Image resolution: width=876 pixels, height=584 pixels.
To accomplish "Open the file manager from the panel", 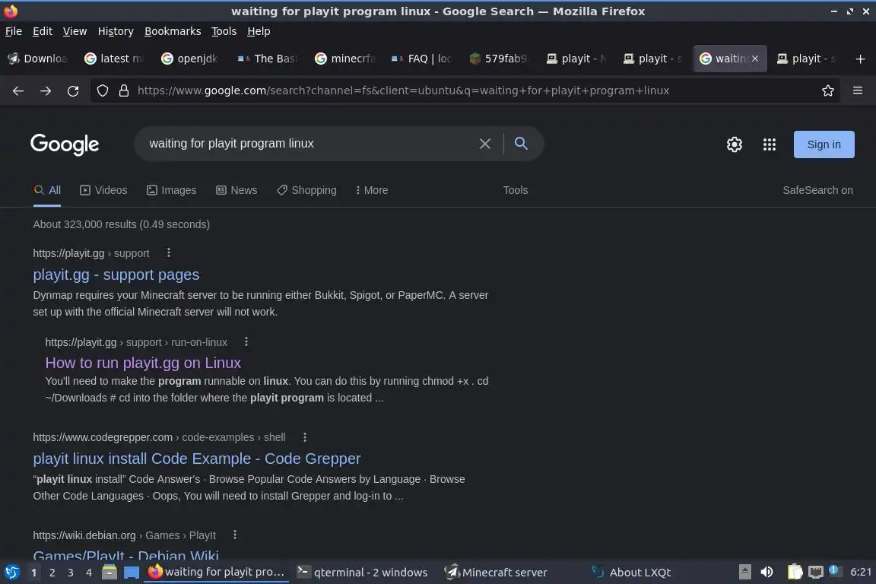I will pyautogui.click(x=109, y=572).
